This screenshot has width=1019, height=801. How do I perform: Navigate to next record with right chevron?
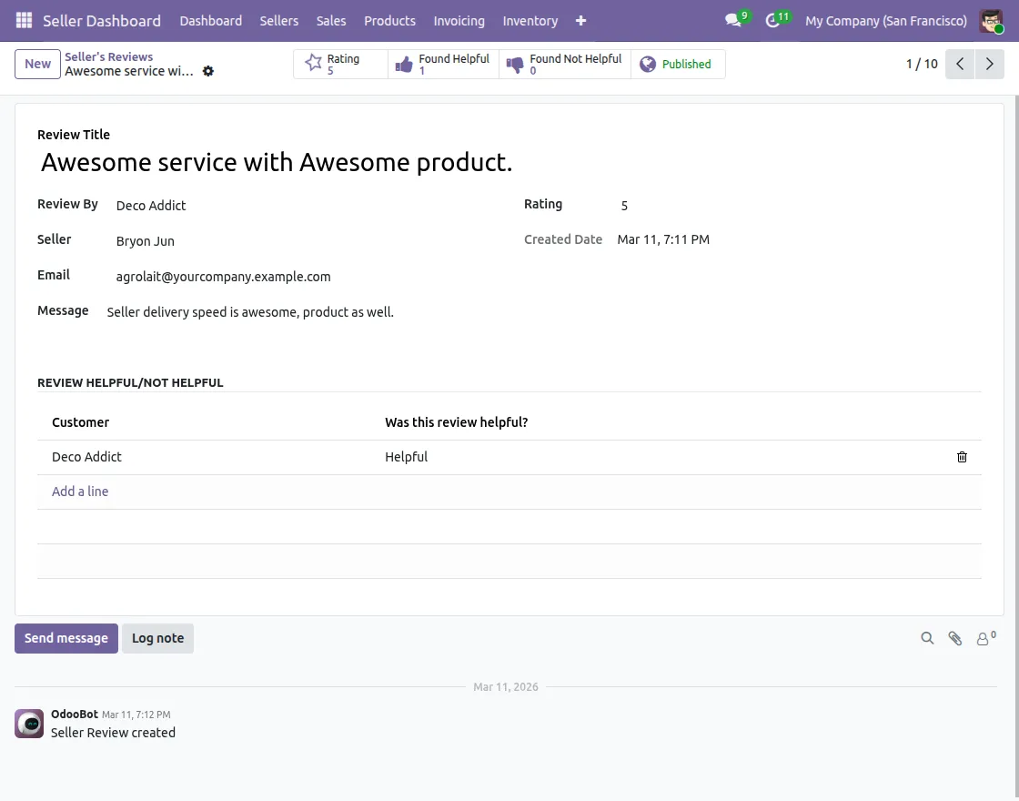[990, 64]
